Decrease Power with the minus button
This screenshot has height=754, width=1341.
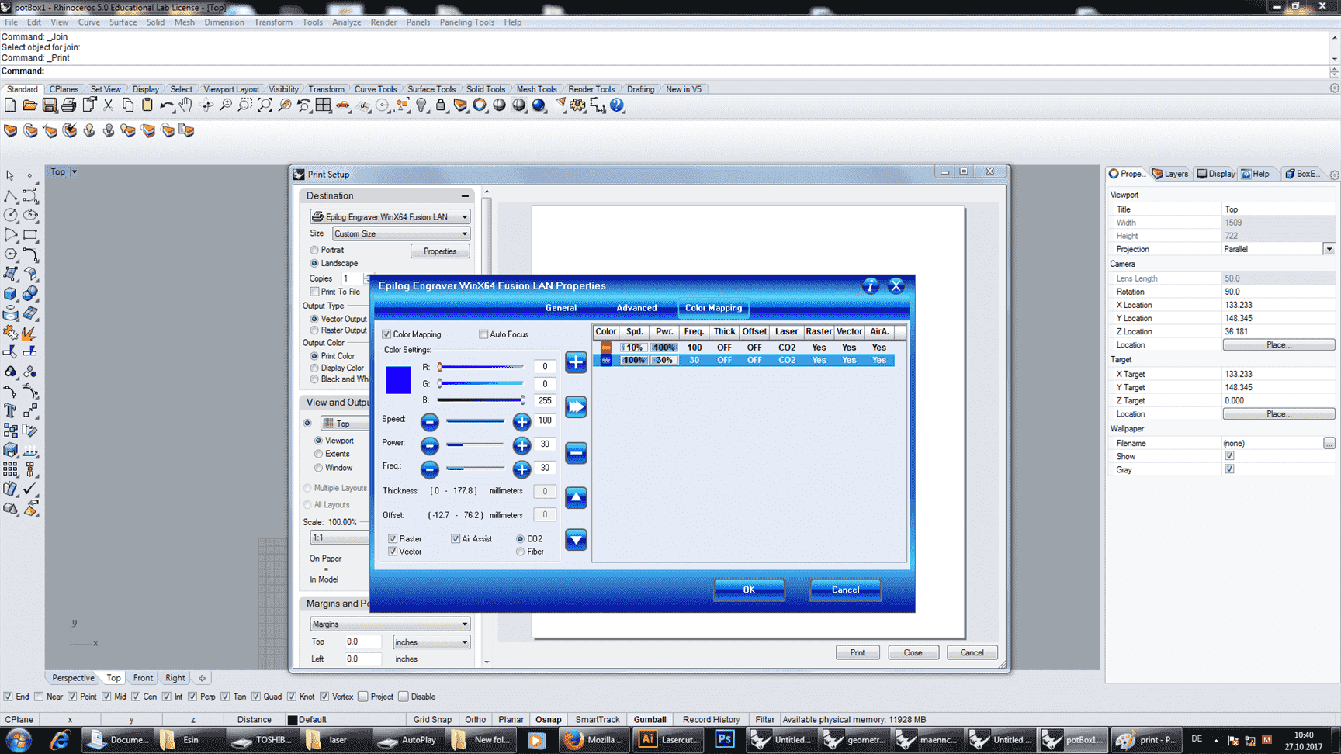tap(430, 446)
